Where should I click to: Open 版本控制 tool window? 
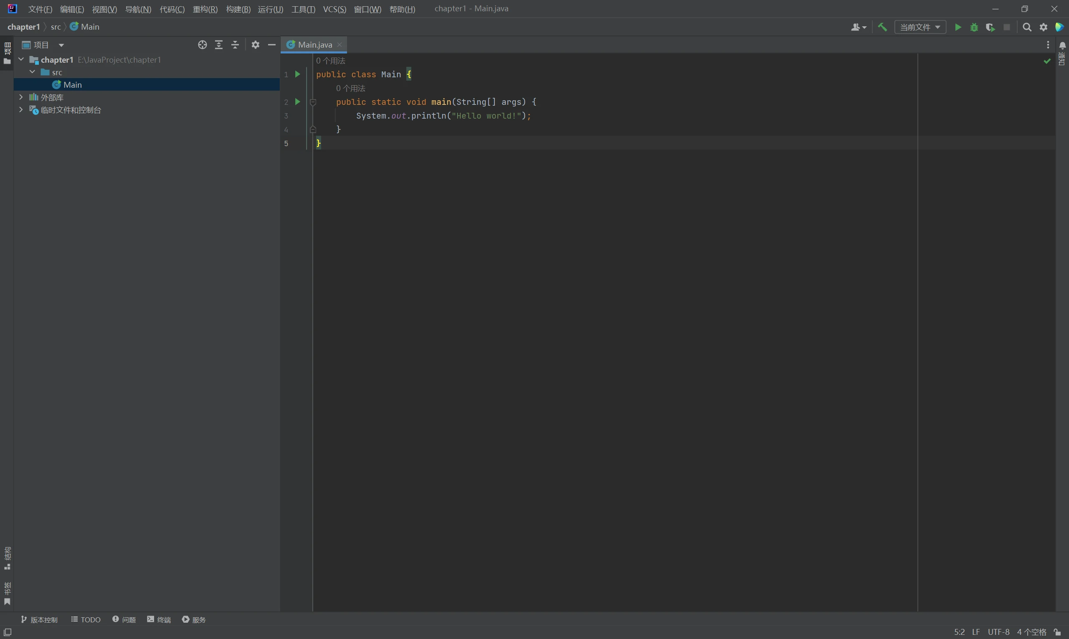tap(39, 619)
